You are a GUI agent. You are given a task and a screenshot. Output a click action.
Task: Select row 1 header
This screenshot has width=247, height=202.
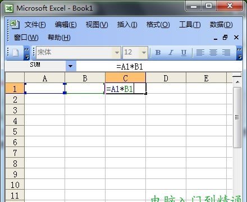(x=15, y=89)
